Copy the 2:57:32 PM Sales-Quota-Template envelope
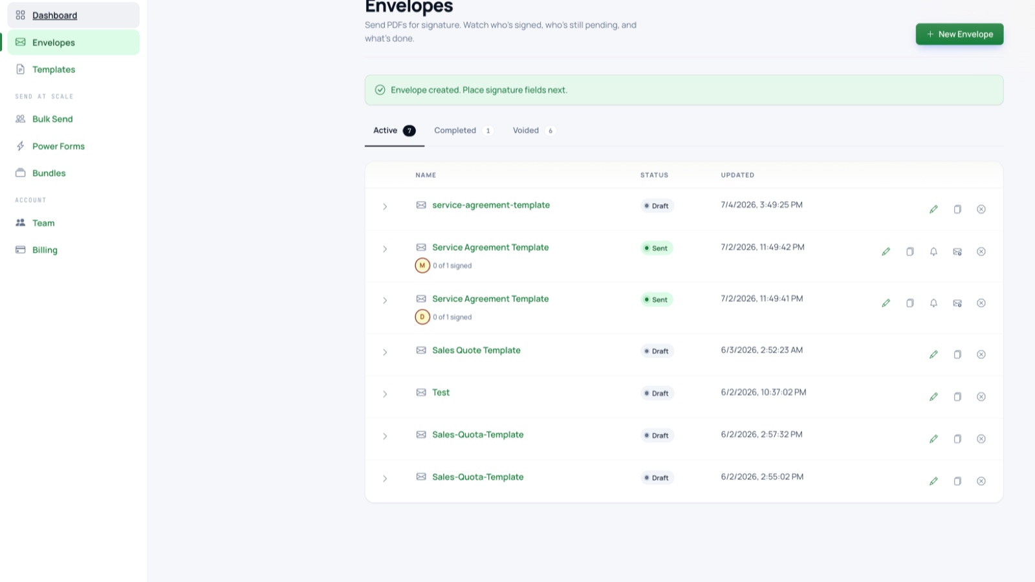The height and width of the screenshot is (582, 1035). click(x=957, y=439)
